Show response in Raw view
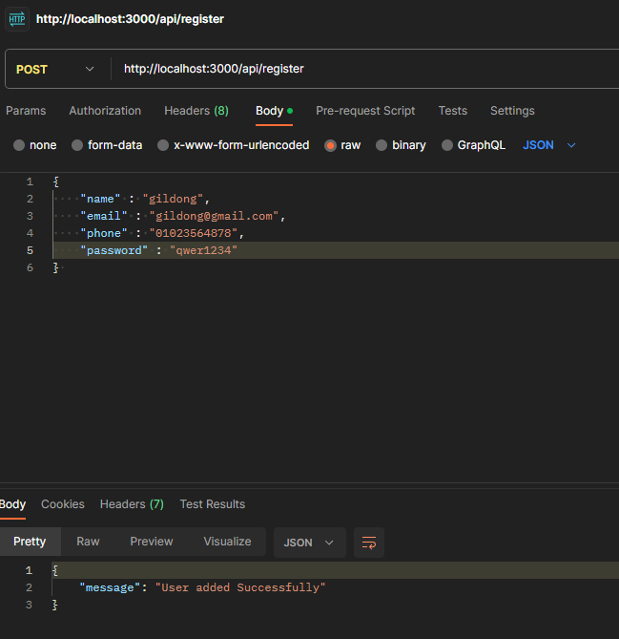 pos(88,542)
